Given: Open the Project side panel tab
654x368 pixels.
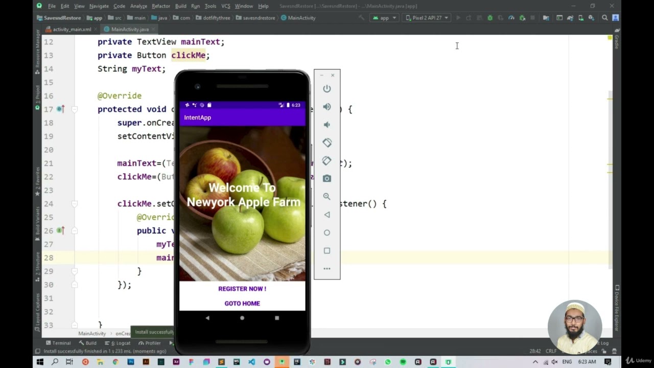Looking at the screenshot, I should [x=37, y=98].
